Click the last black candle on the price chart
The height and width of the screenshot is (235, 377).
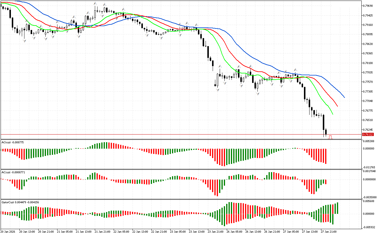click(x=326, y=132)
